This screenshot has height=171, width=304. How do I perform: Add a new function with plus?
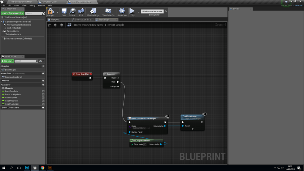43,73
